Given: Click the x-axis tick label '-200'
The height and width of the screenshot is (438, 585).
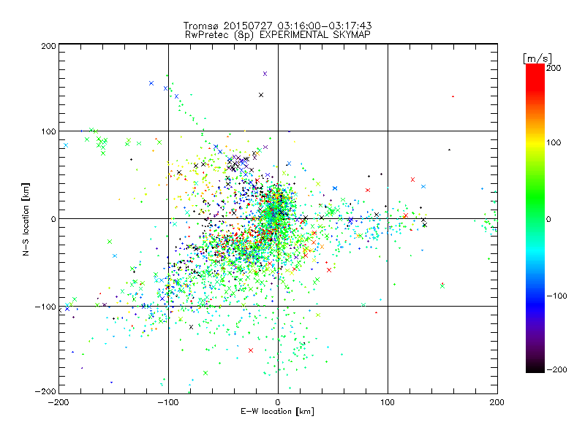Looking at the screenshot, I should pos(58,402).
